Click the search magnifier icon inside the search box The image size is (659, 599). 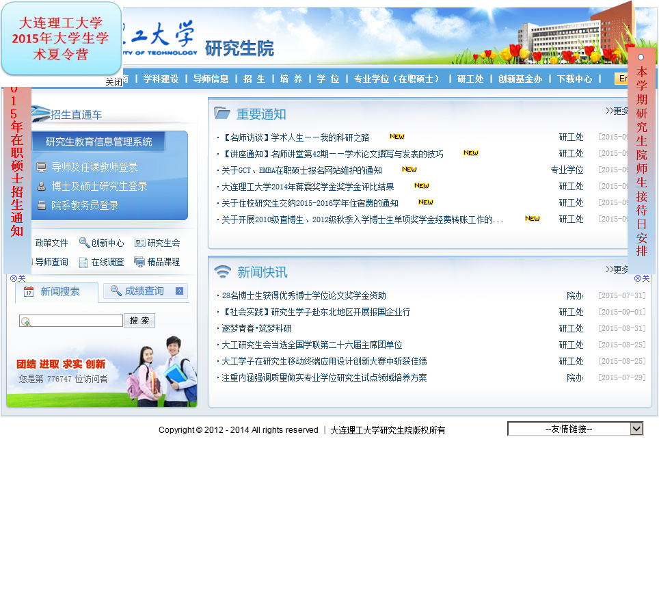(x=26, y=321)
